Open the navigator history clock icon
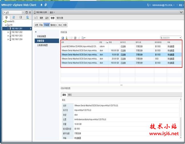The height and width of the screenshot is (144, 185). tap(27, 12)
